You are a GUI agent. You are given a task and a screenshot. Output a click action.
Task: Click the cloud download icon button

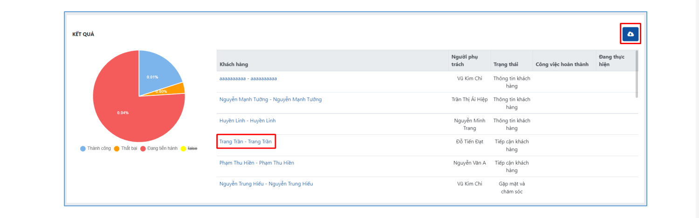[630, 34]
